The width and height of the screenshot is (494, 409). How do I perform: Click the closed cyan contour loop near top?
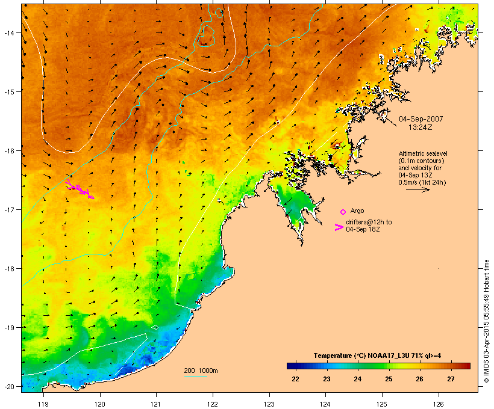[207, 35]
